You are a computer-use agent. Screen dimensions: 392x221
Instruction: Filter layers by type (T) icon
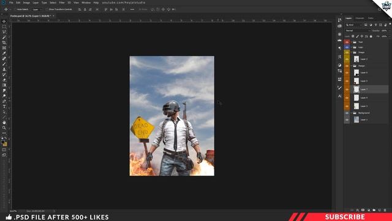point(375,25)
